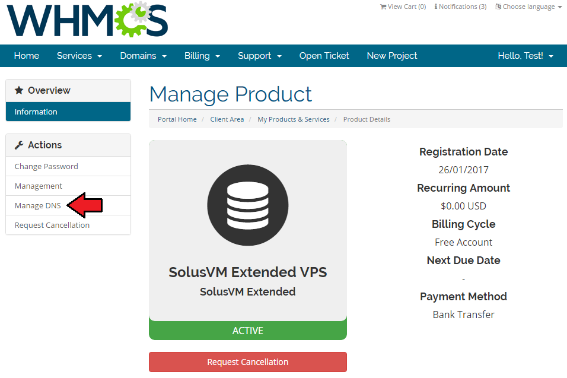This screenshot has height=378, width=567.
Task: Click the database product icon
Action: [248, 205]
